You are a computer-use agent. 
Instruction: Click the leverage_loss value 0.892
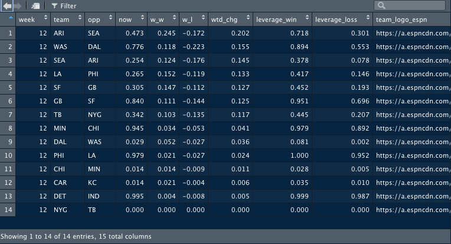click(360, 128)
